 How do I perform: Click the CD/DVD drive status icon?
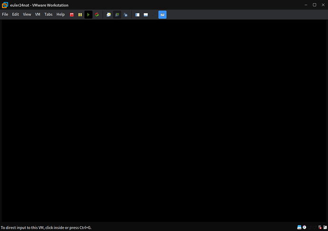305,227
